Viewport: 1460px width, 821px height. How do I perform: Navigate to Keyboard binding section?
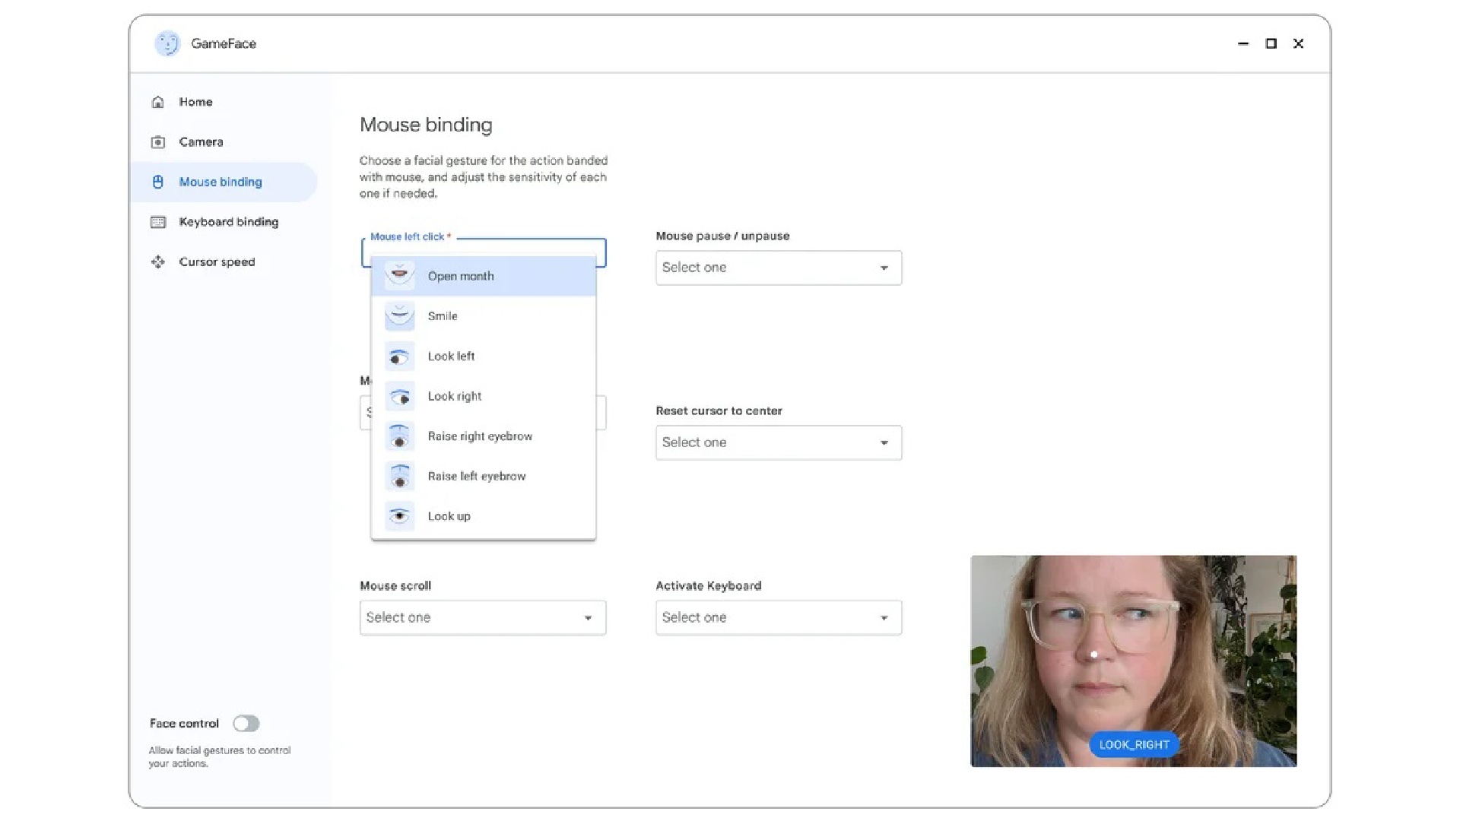pyautogui.click(x=229, y=221)
